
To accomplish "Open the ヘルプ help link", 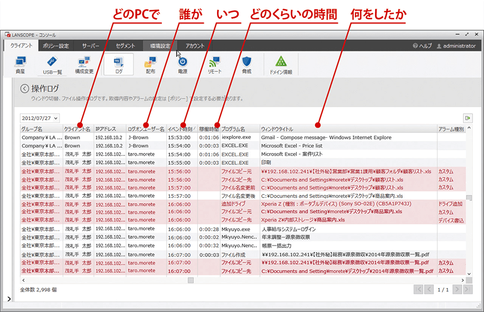I will [x=422, y=46].
